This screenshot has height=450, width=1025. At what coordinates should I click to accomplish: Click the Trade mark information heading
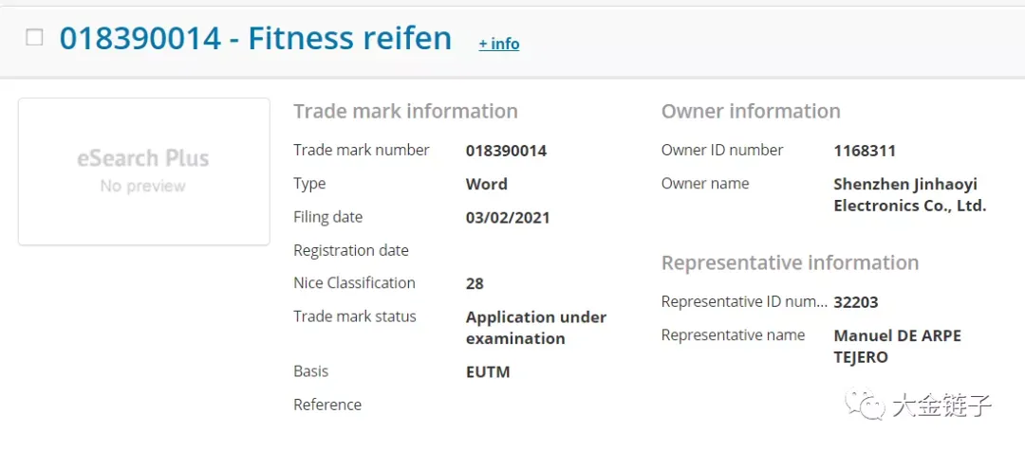[405, 112]
